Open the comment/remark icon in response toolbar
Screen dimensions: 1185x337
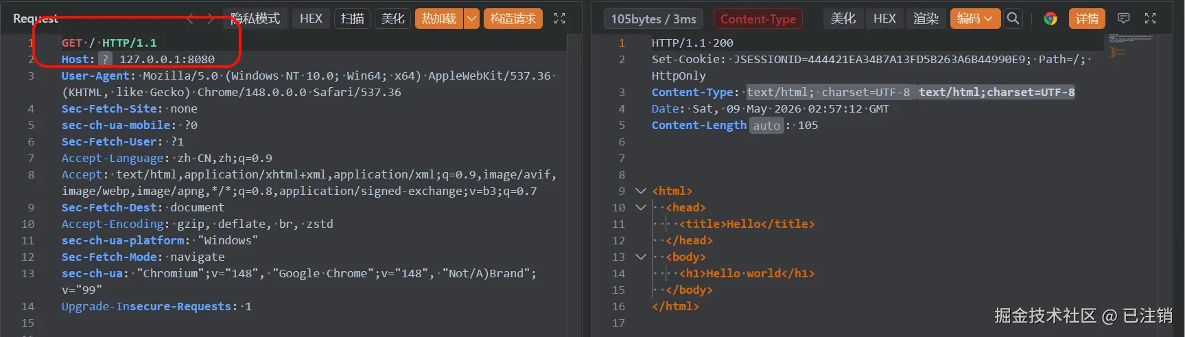click(1123, 19)
